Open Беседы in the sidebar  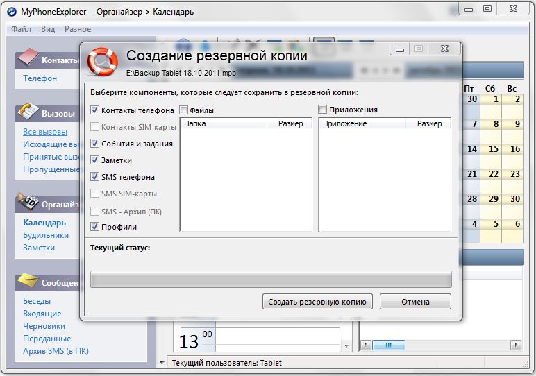[37, 301]
